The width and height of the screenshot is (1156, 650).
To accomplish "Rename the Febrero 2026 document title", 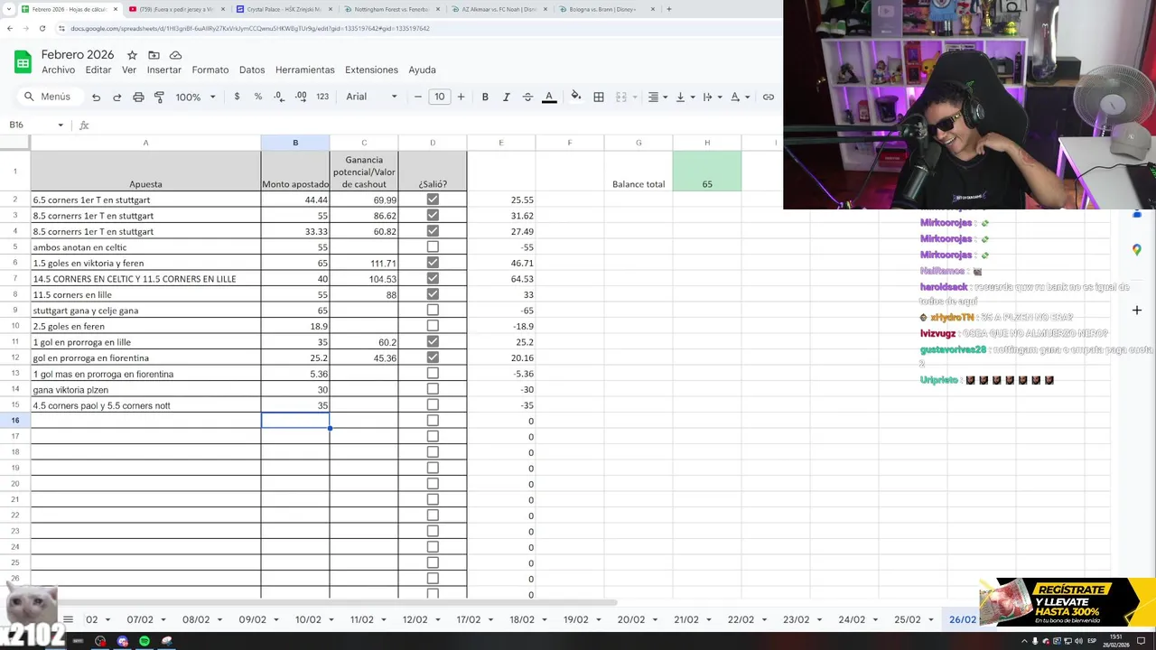I will [78, 55].
